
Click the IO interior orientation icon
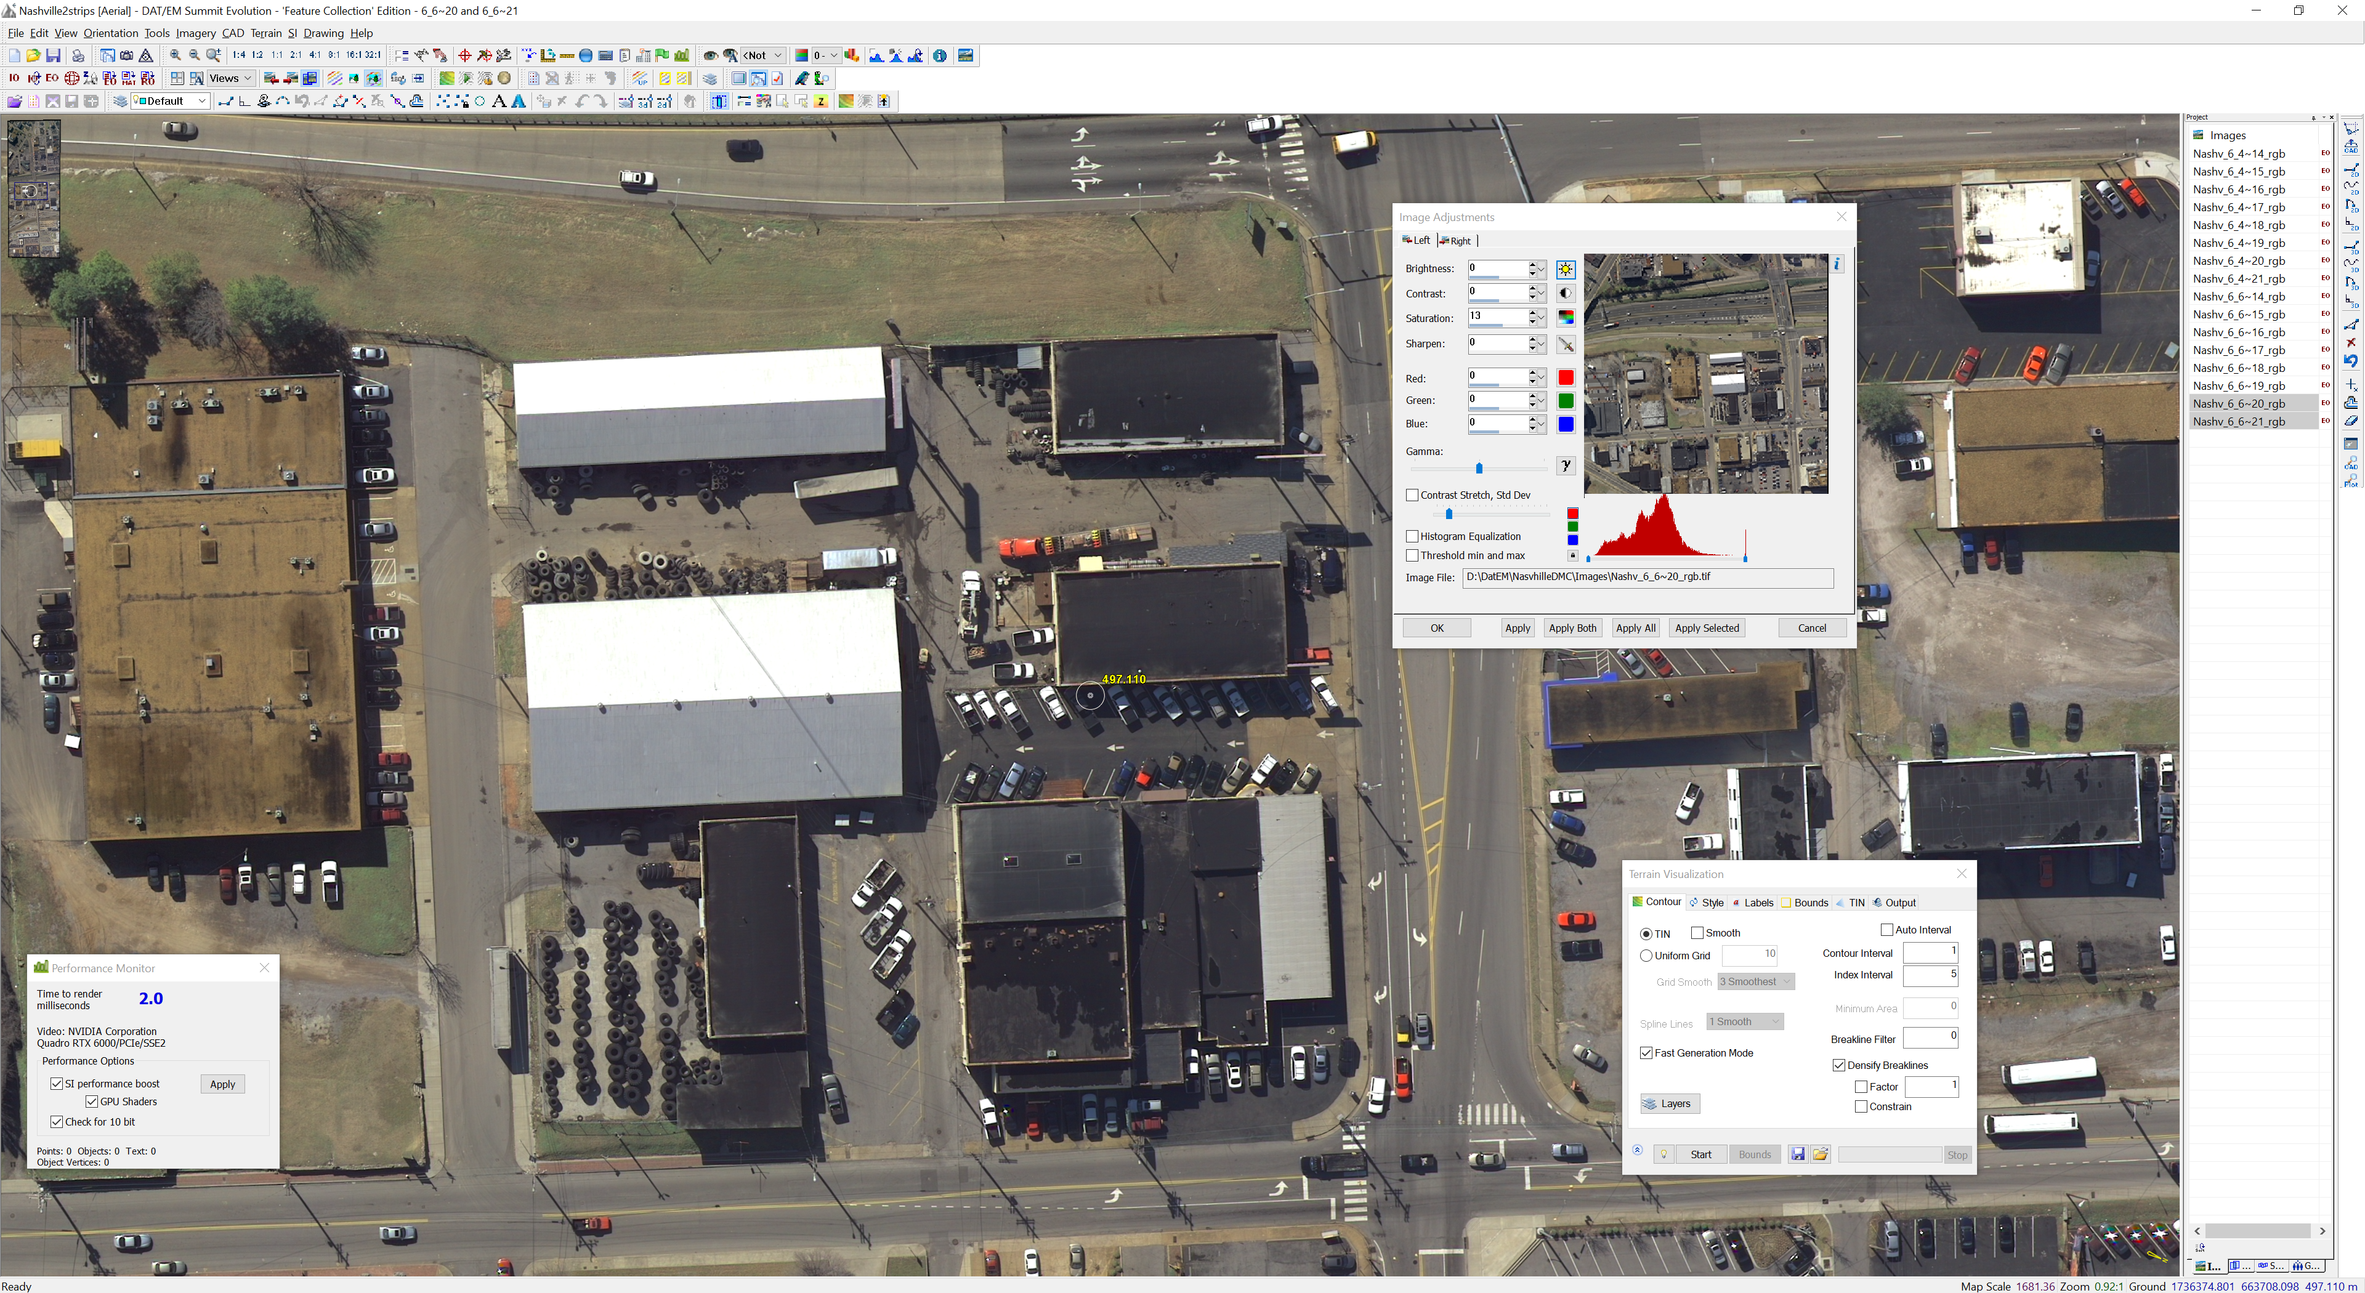click(x=14, y=79)
